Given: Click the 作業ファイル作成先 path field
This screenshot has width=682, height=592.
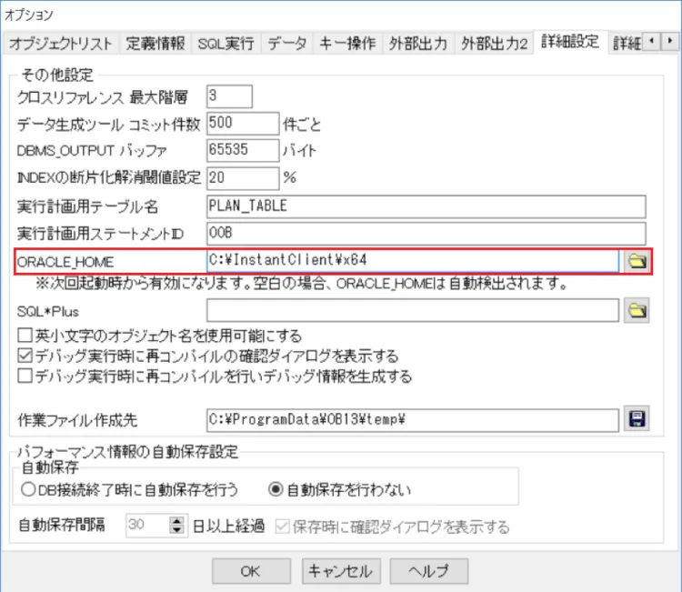Looking at the screenshot, I should pyautogui.click(x=413, y=420).
